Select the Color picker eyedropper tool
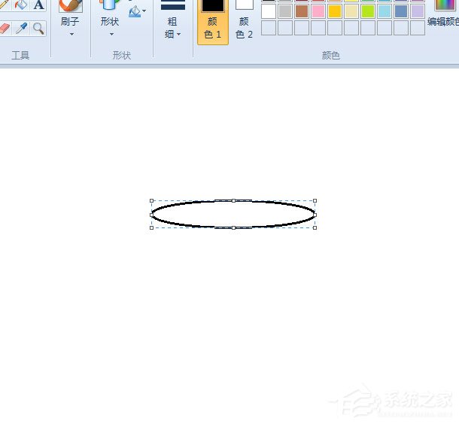The image size is (459, 424). click(x=21, y=29)
